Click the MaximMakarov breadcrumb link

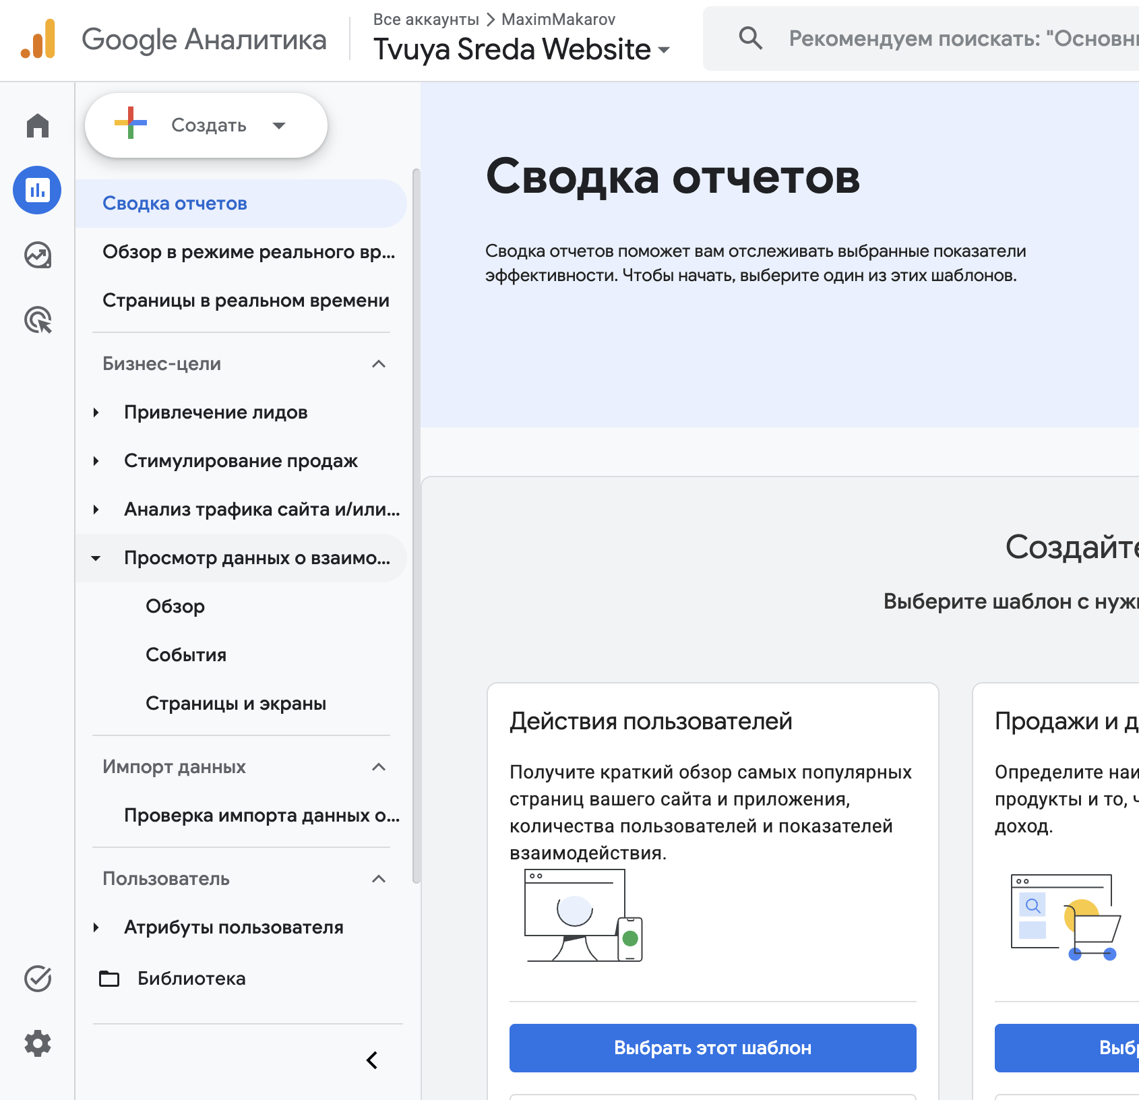[x=559, y=20]
